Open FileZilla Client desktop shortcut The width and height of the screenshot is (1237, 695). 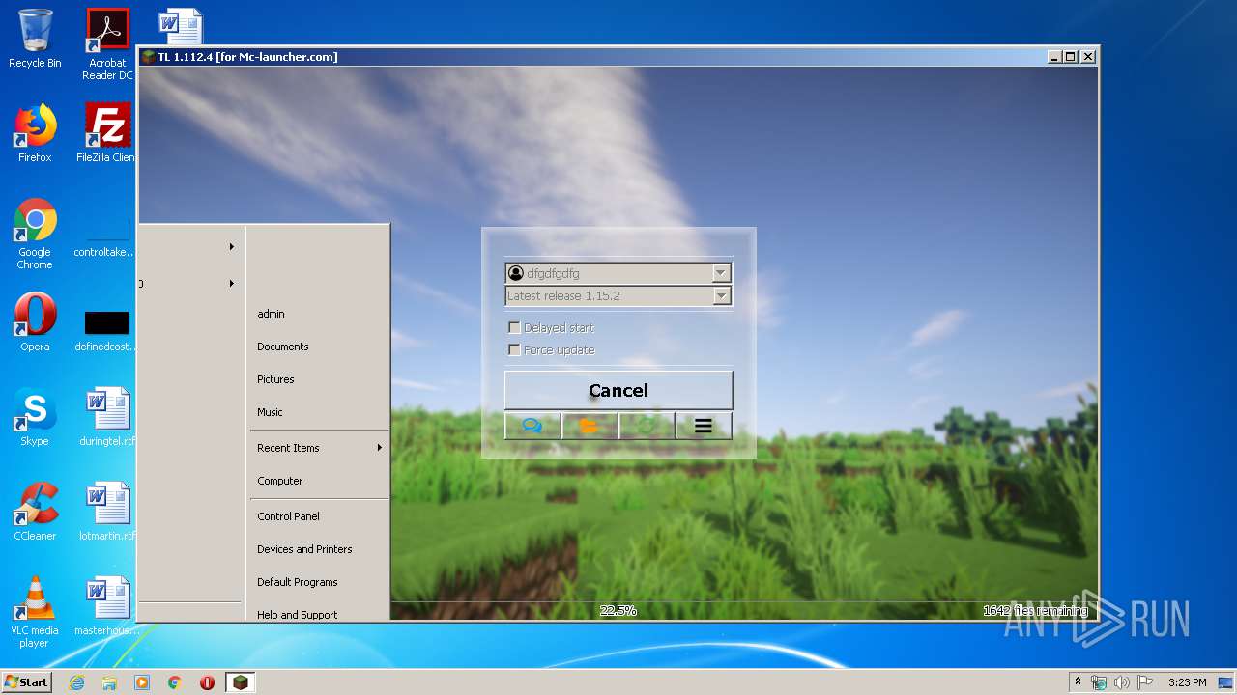tap(107, 133)
